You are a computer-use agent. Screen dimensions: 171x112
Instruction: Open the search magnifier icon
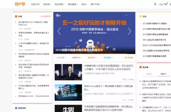[x=155, y=4]
